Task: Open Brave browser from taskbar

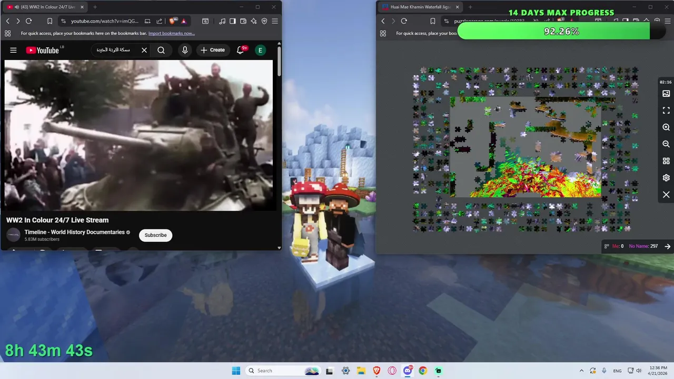Action: [376, 371]
